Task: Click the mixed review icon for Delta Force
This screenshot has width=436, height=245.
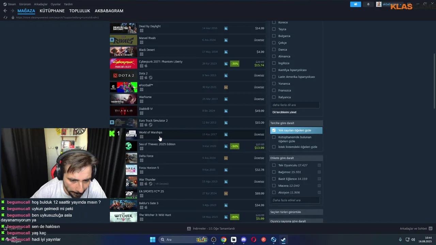Action: click(x=226, y=158)
